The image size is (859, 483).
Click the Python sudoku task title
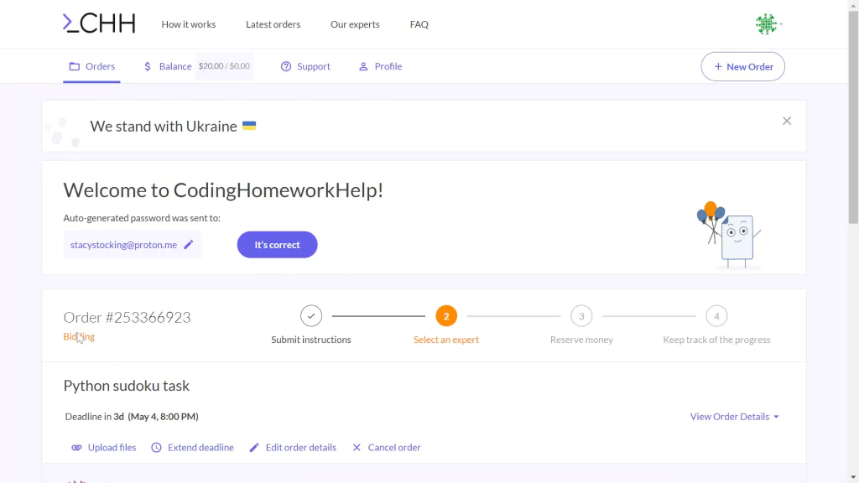click(127, 386)
